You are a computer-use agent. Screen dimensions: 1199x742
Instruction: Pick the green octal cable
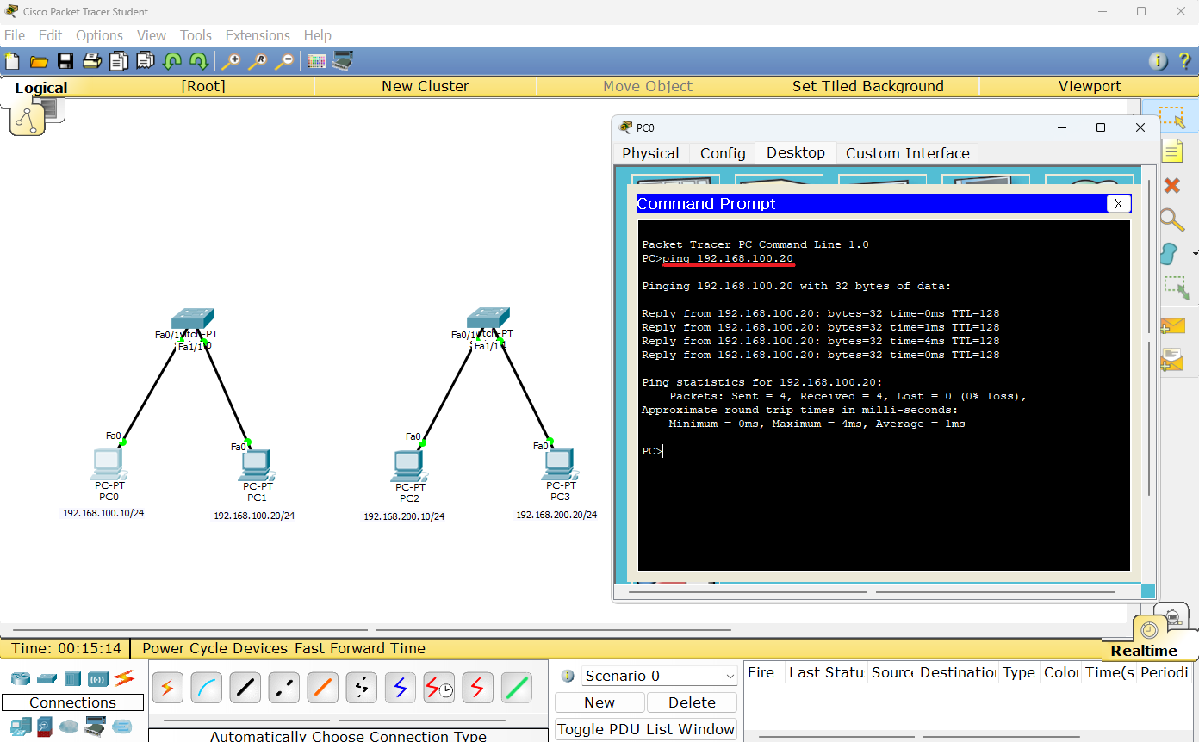pos(516,688)
